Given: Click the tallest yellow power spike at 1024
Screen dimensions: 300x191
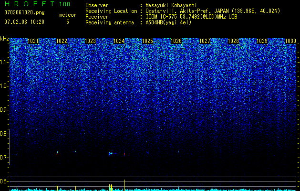Looking at the screenshot, I should tap(124, 185).
